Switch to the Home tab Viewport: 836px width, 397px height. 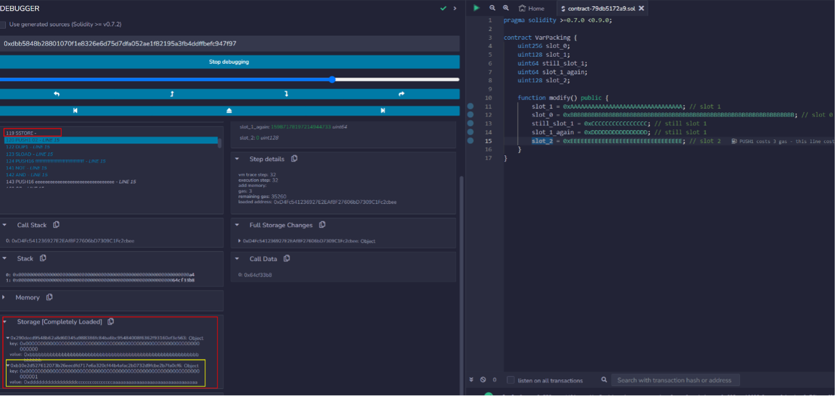click(x=532, y=8)
